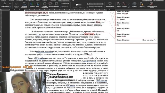Click the Защитить document icon
This screenshot has width=165, height=93.
click(x=142, y=4)
